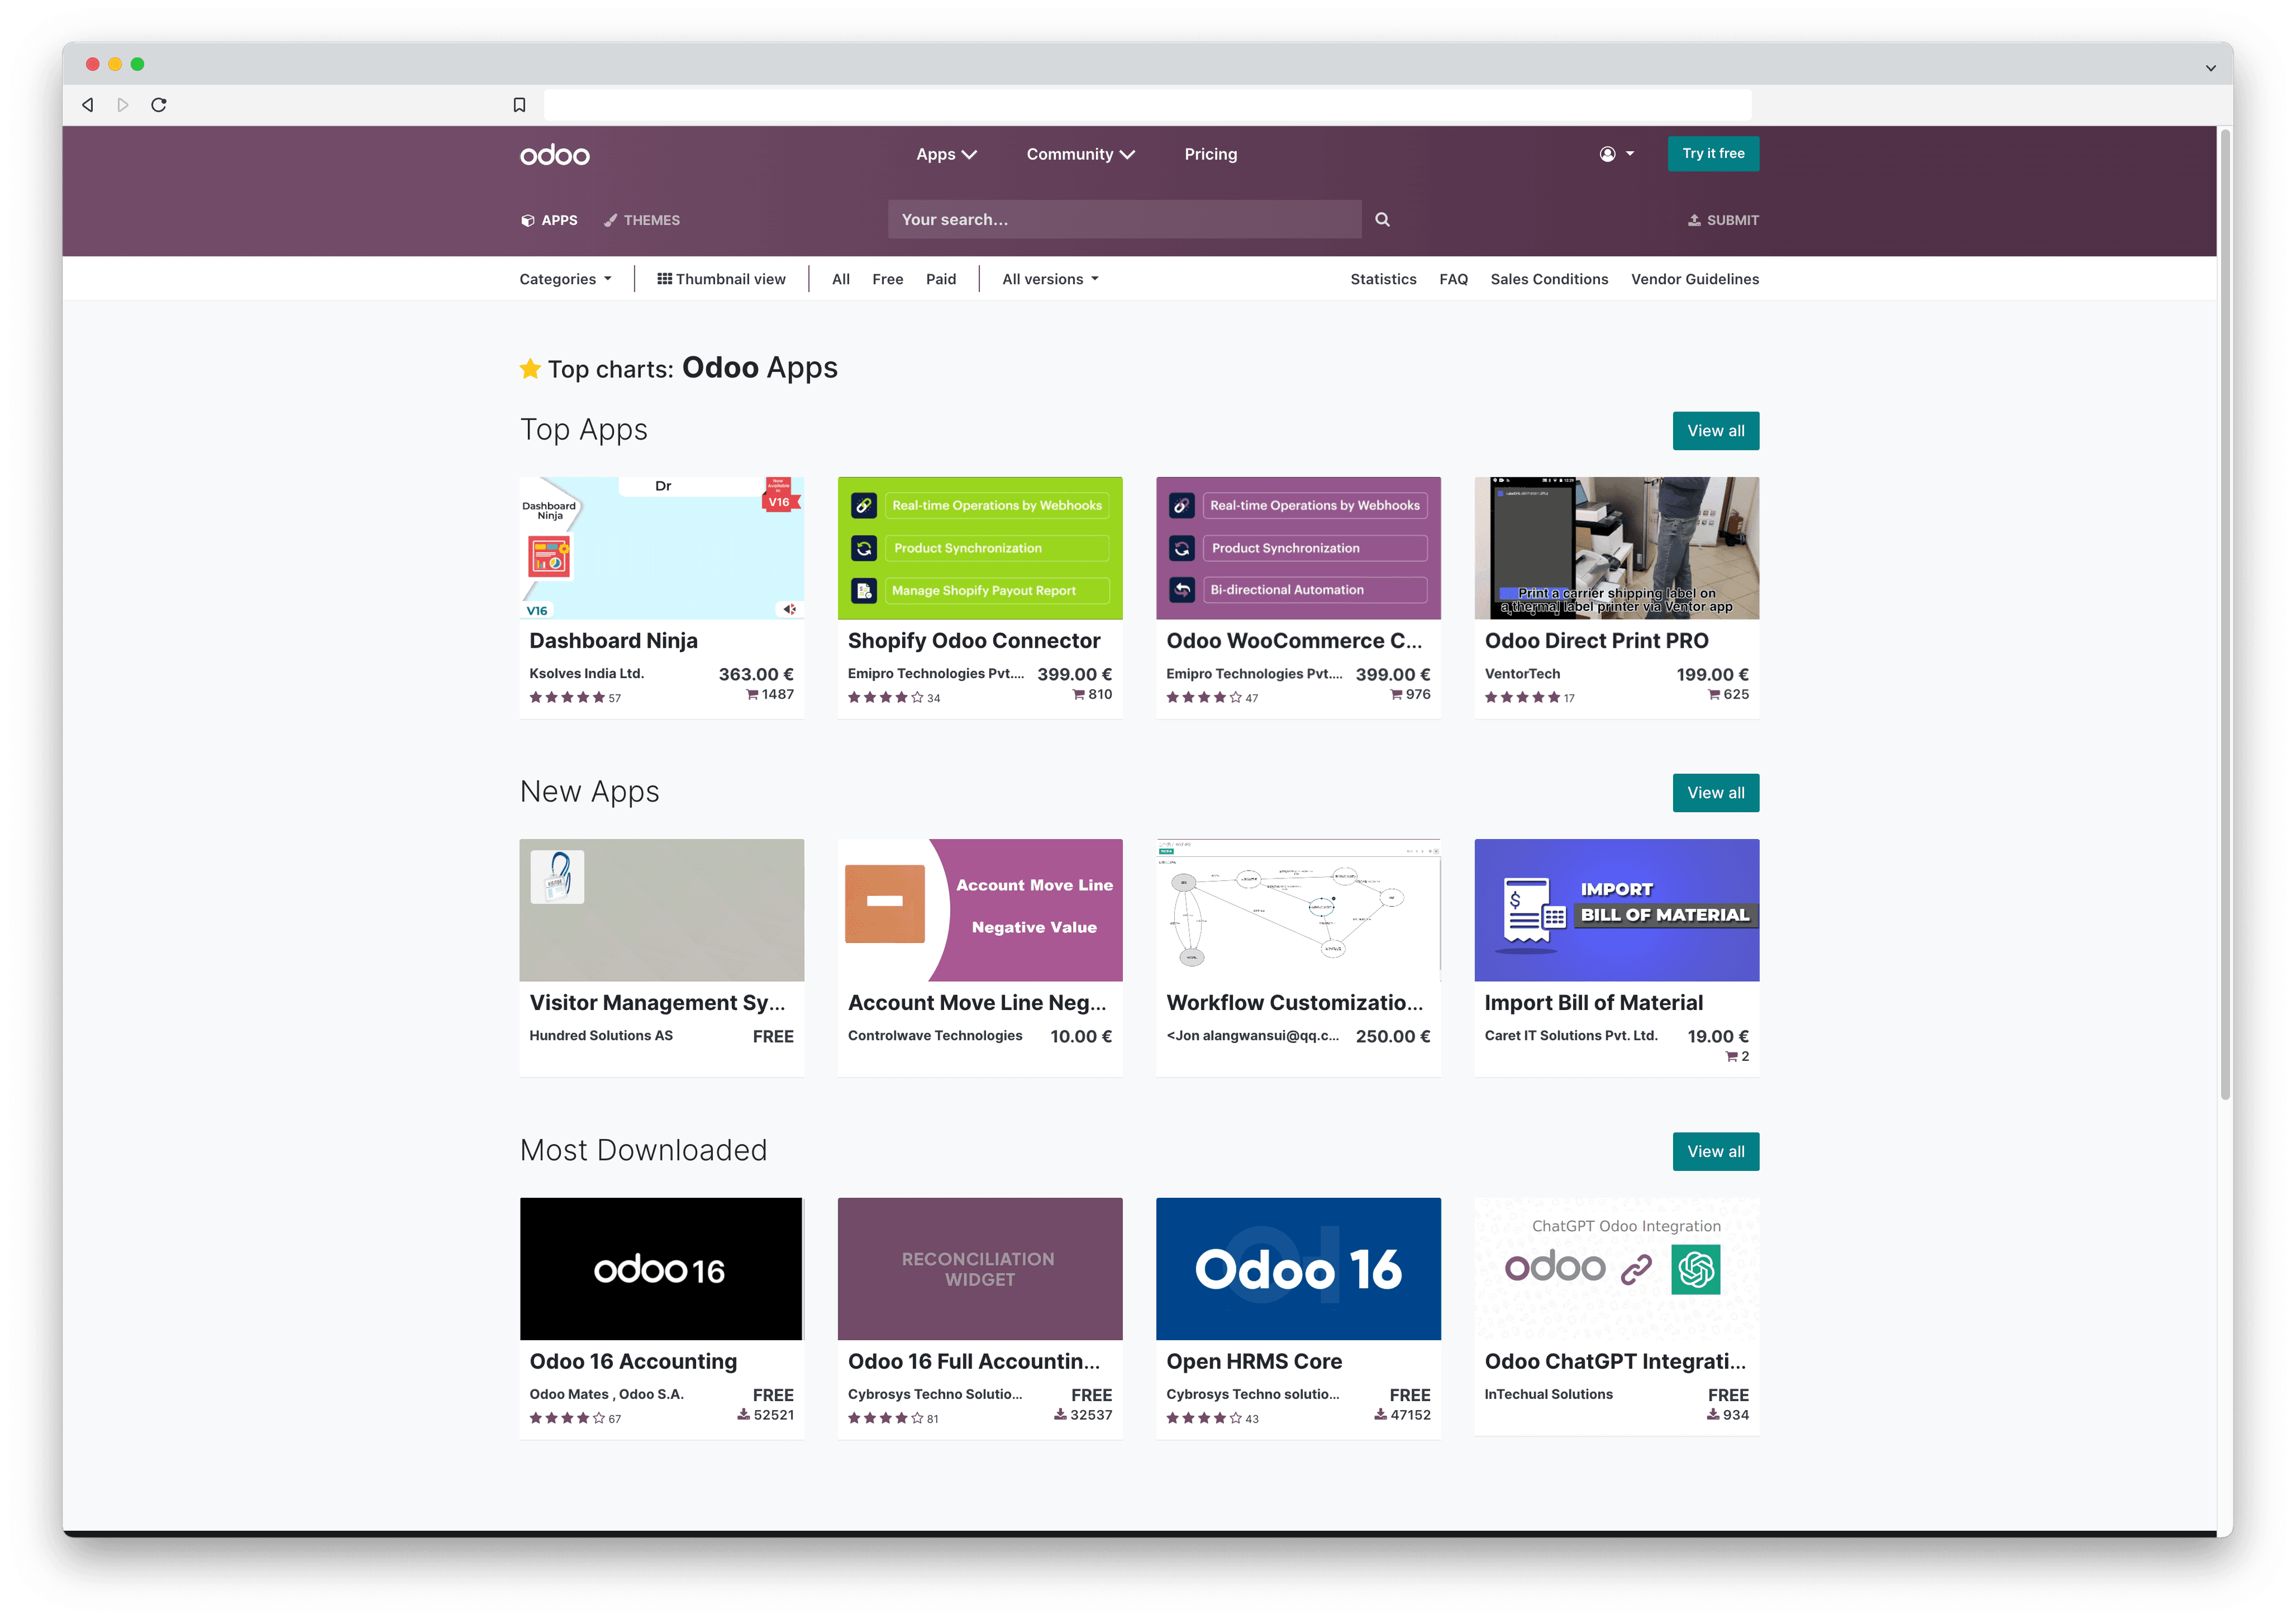Open Sales Conditions link

pyautogui.click(x=1549, y=279)
